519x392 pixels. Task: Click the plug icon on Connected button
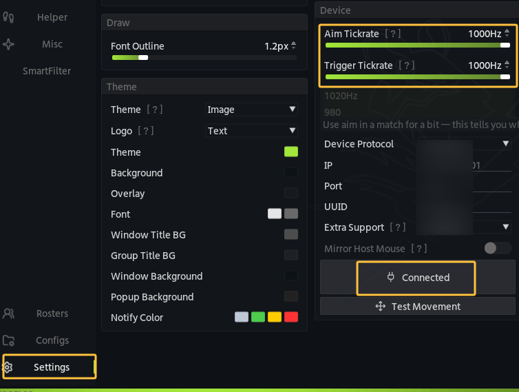(391, 278)
